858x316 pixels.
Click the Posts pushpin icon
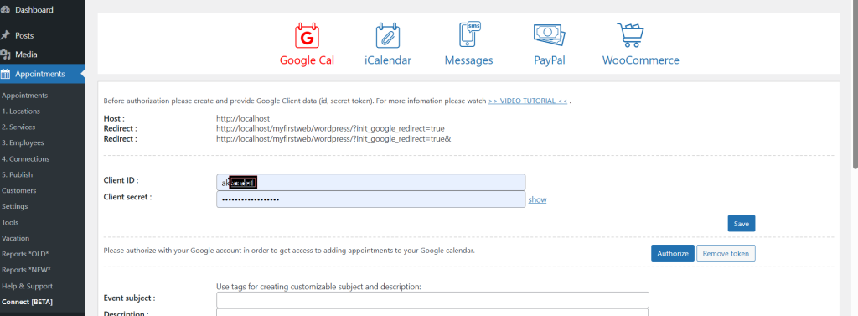[x=6, y=35]
